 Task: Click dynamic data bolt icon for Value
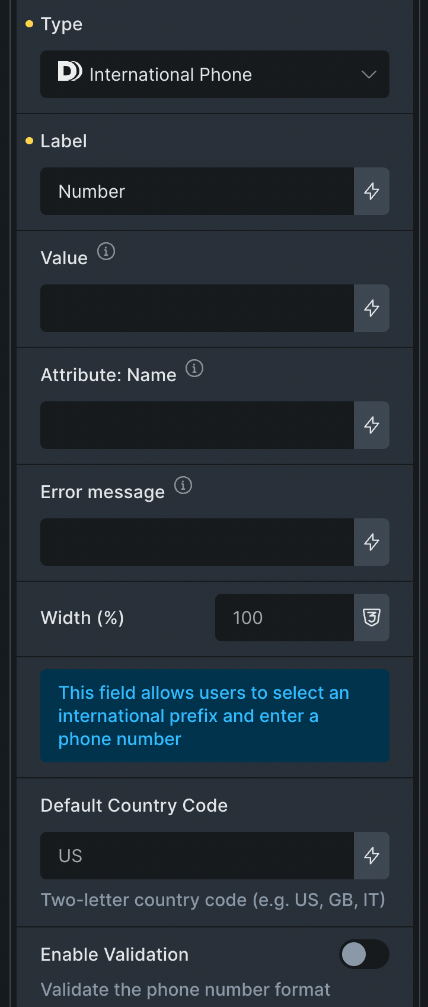372,308
